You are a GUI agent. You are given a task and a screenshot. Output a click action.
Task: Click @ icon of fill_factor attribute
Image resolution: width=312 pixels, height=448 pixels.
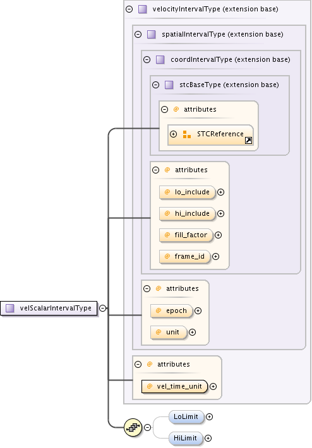coord(167,235)
